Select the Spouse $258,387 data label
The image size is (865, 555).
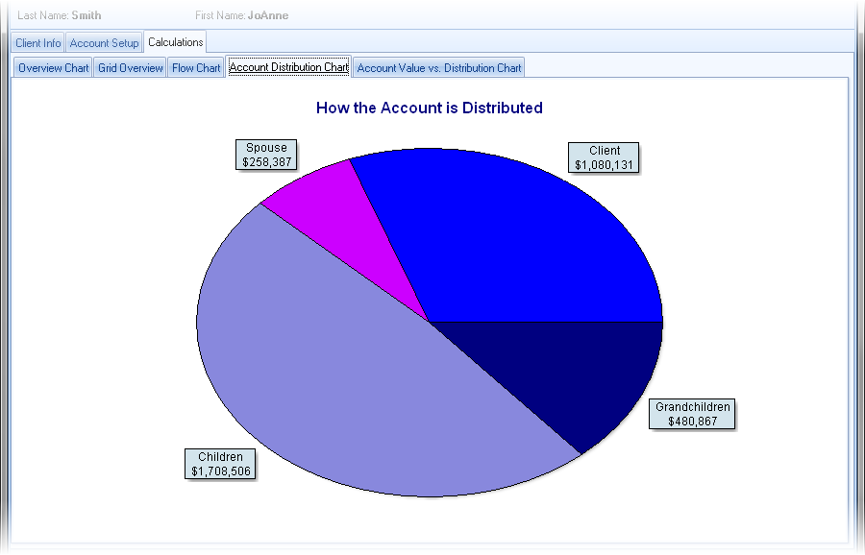pyautogui.click(x=267, y=156)
